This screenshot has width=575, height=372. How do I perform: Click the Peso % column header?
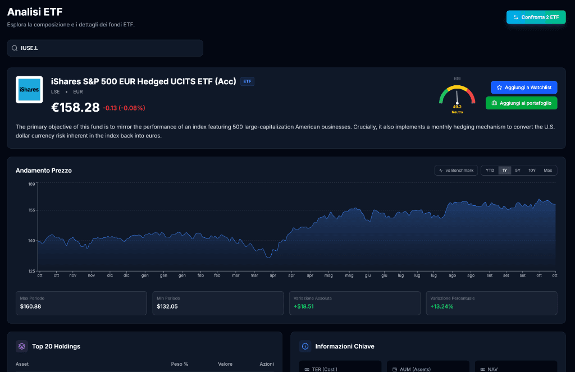[179, 364]
